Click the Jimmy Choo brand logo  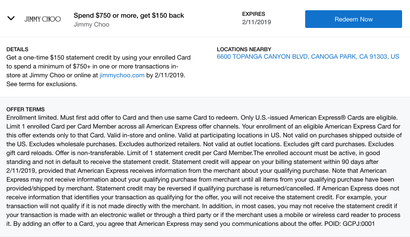coord(42,19)
